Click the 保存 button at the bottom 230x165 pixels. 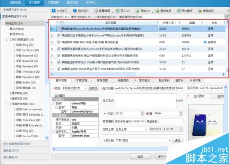[x=161, y=156]
